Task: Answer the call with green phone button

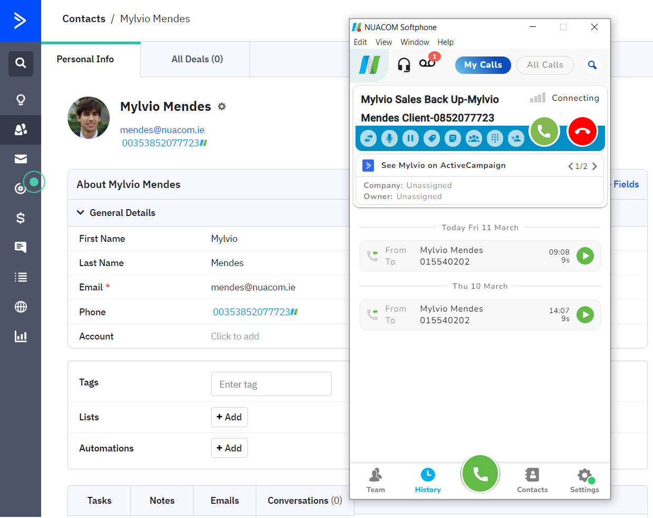Action: [x=544, y=131]
